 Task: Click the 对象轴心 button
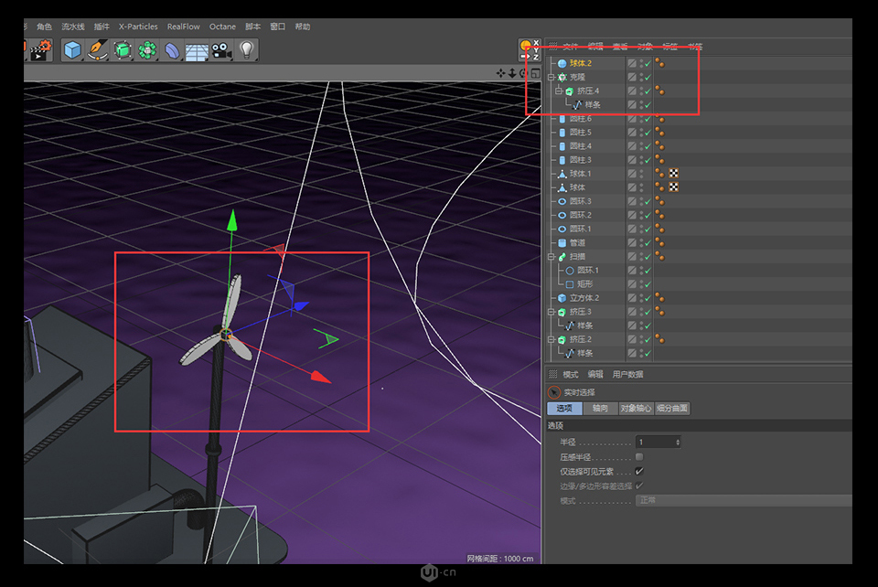(x=638, y=409)
